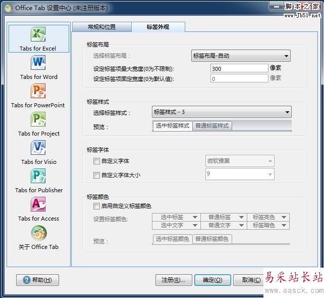Open the 选中标签 color dropdown
The image size is (324, 298).
pyautogui.click(x=176, y=217)
